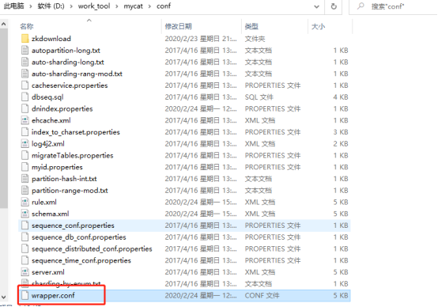Viewport: 438px width, 307px height.
Task: Click the migrateTables.properties file icon
Action: tap(25, 155)
